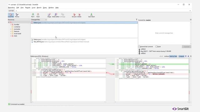Image resolution: width=200 pixels, height=112 pixels.
Task: Enable the Push checkbox
Action: [x=156, y=47]
